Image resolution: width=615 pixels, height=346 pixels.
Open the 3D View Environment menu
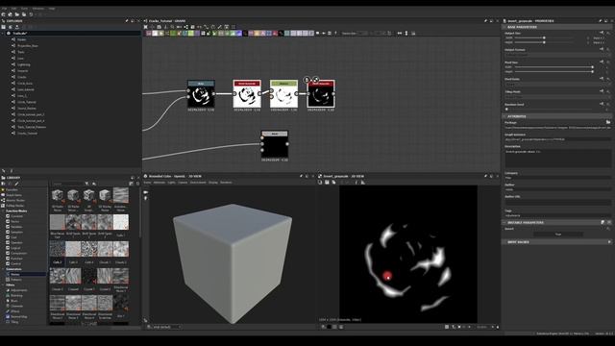pyautogui.click(x=198, y=183)
